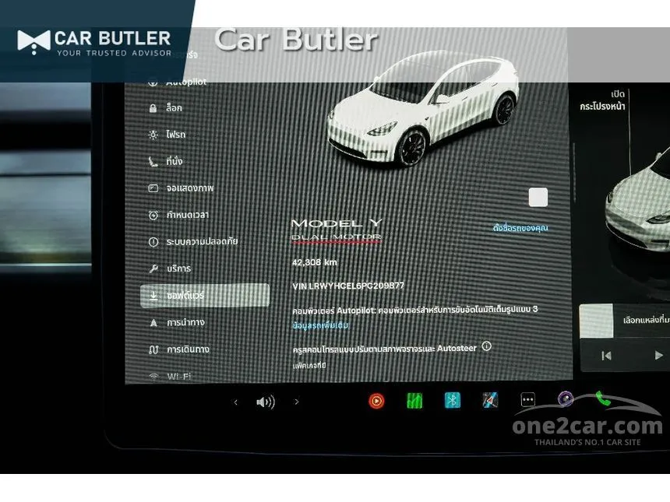
Task: Increase volume with the right arrow
Action: coord(297,402)
